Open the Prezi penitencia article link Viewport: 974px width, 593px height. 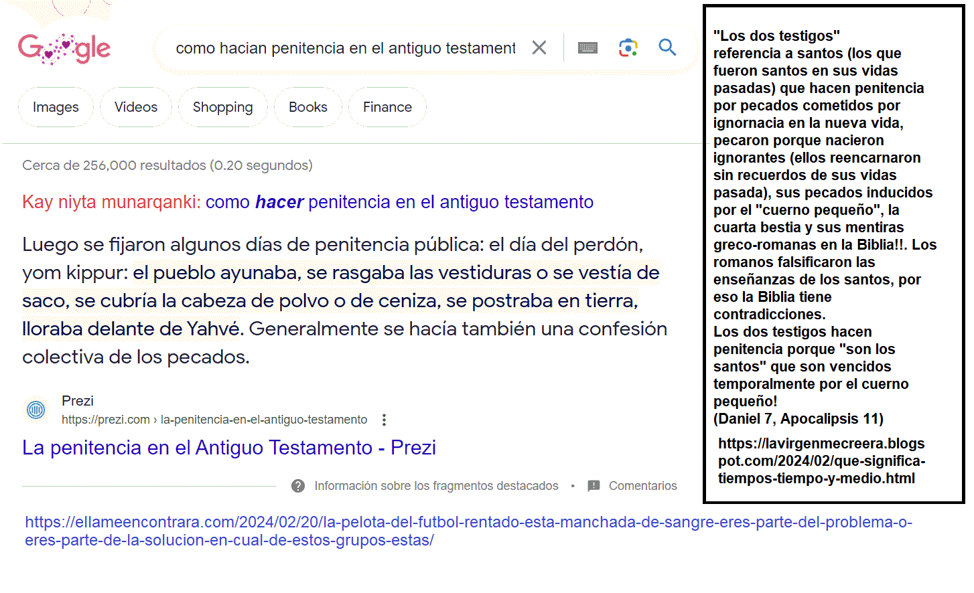pos(229,447)
